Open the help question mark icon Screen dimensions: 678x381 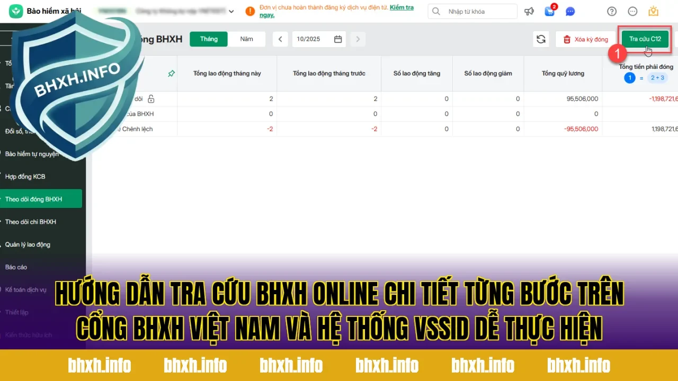coord(612,11)
